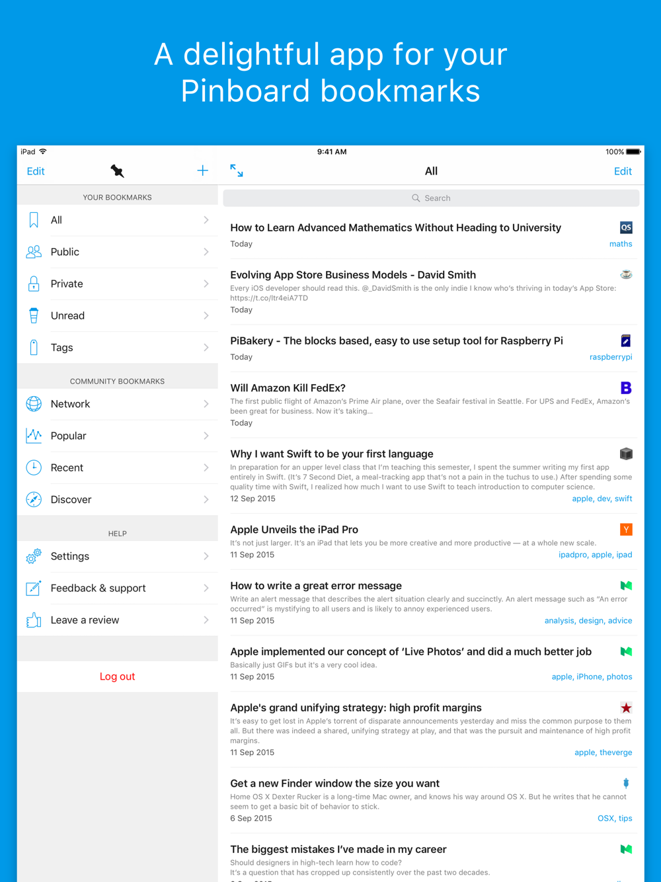The width and height of the screenshot is (661, 882).
Task: Open Feedback & support
Action: tap(118, 588)
